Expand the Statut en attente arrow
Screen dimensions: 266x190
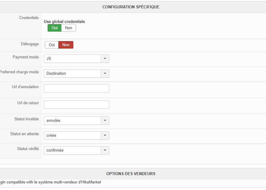click(x=105, y=136)
